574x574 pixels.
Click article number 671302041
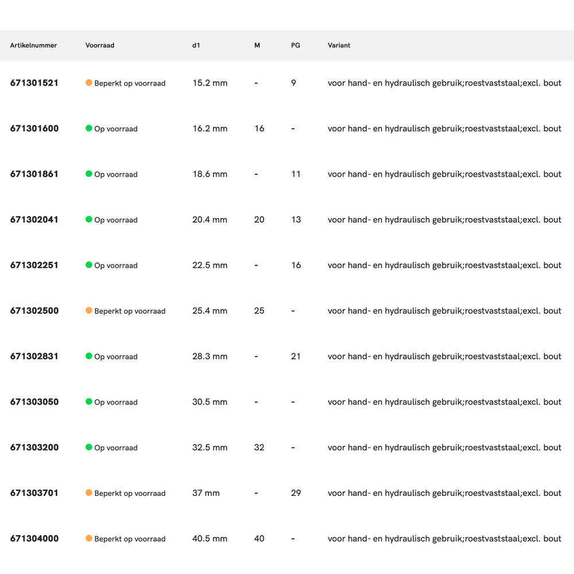click(x=34, y=219)
